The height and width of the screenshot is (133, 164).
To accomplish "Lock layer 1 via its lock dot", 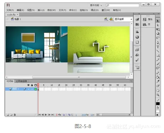I will tap(32, 89).
